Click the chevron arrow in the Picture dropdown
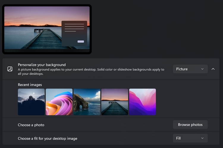223x148 pixels. (202, 69)
